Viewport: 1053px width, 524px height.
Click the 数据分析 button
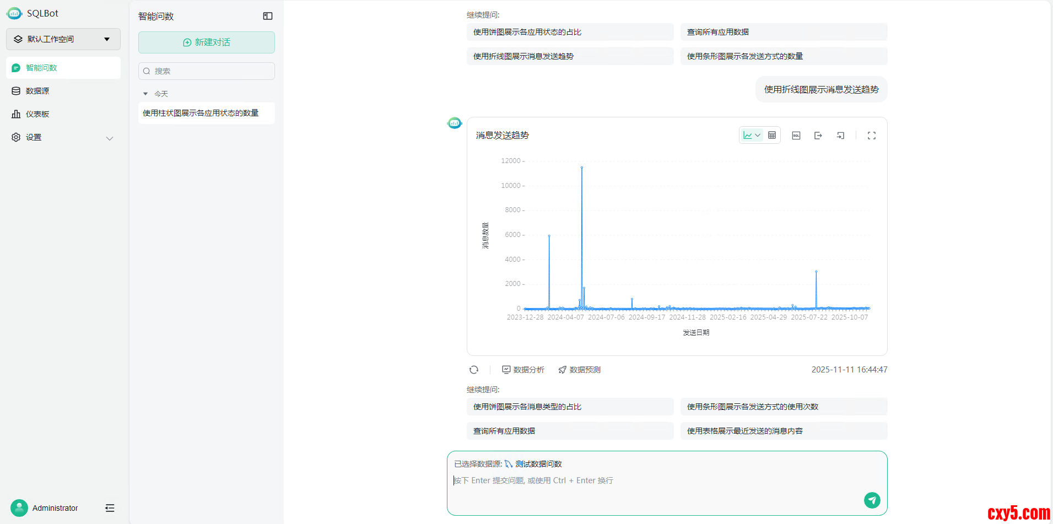point(523,370)
